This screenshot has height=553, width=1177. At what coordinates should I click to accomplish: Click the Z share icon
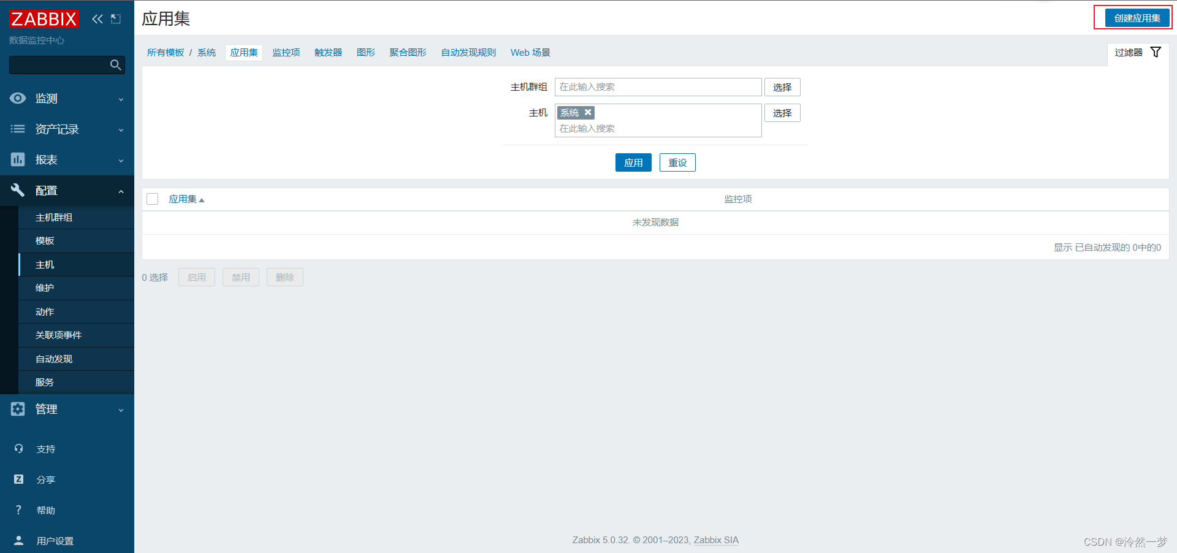[x=18, y=479]
